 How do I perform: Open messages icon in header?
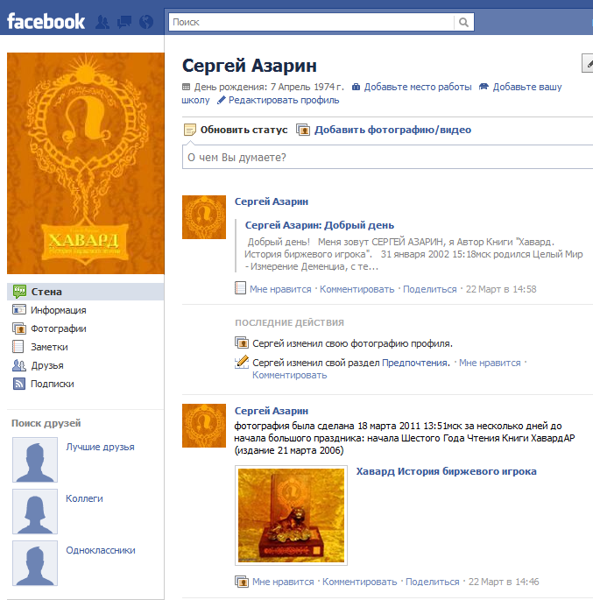pyautogui.click(x=124, y=22)
